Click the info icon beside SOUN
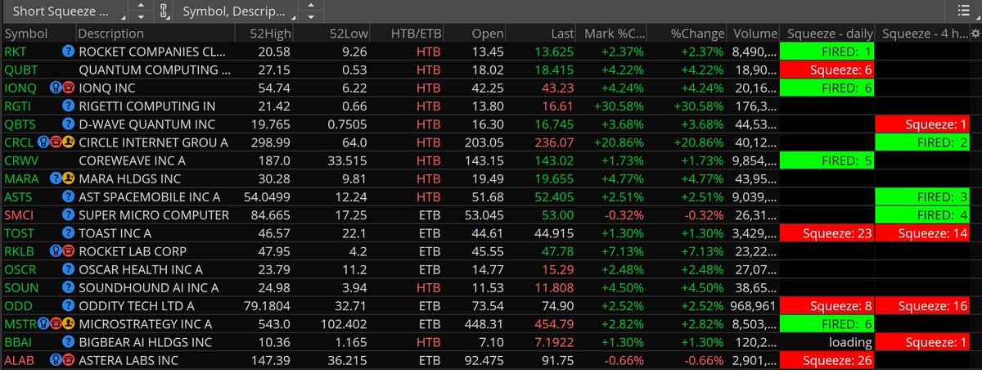This screenshot has width=982, height=370. pos(68,287)
